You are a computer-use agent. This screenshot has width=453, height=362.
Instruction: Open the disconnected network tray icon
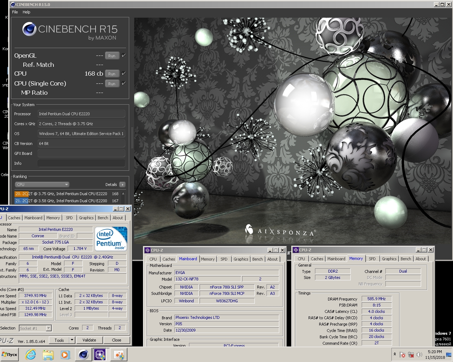click(x=411, y=355)
